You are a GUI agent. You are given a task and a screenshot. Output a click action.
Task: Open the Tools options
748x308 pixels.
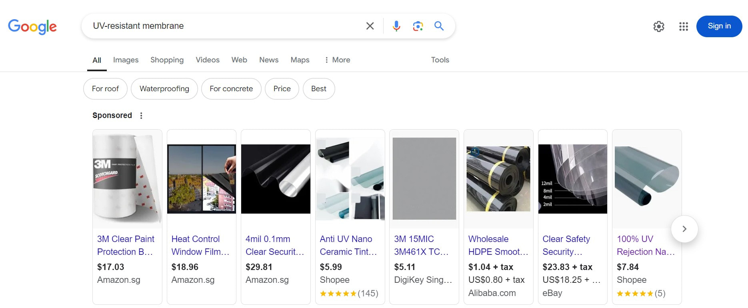[440, 60]
